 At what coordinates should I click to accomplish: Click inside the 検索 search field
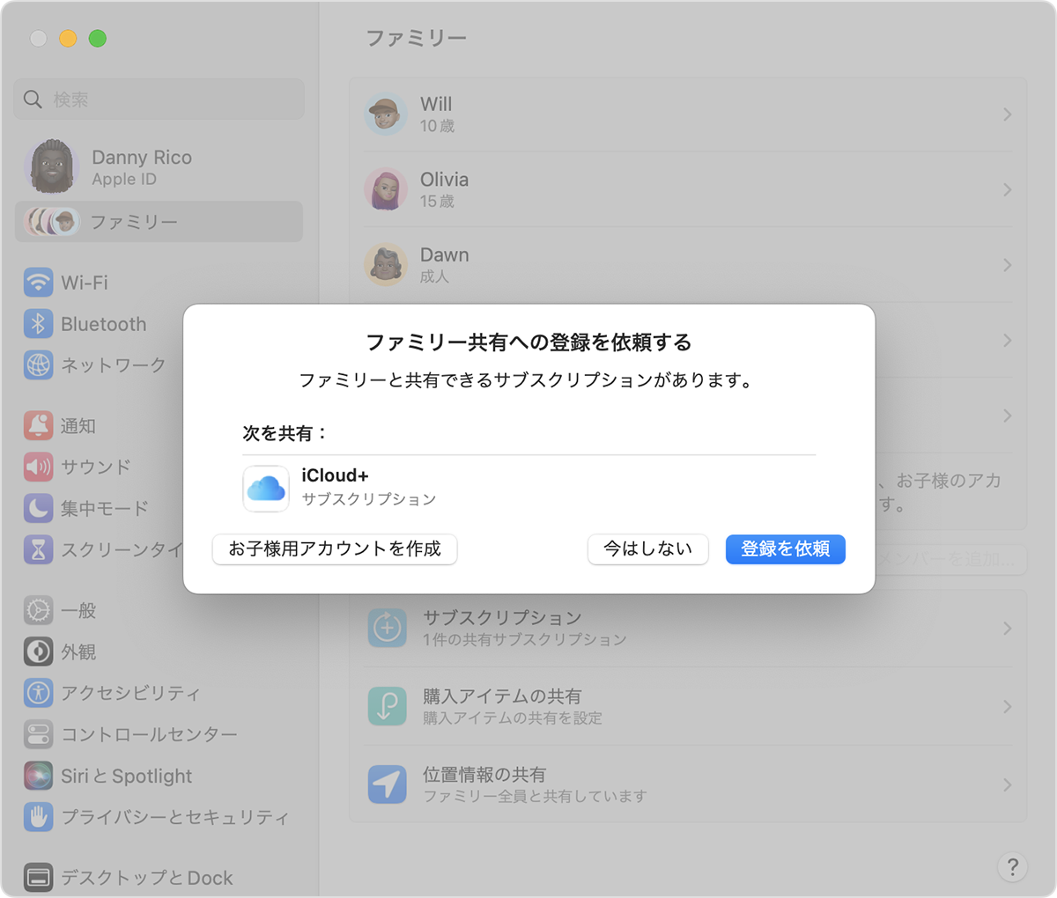pyautogui.click(x=159, y=99)
